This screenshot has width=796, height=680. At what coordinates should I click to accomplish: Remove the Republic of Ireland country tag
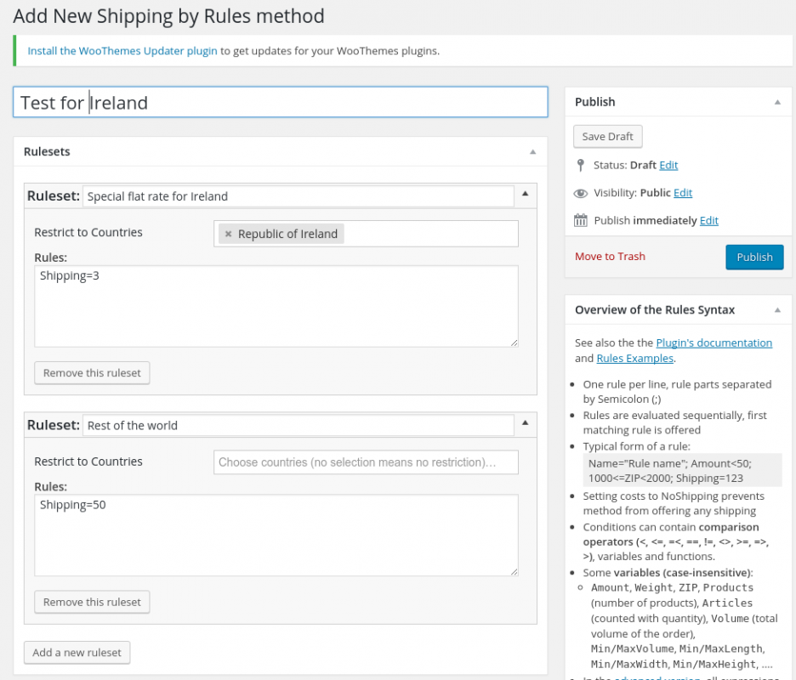[x=228, y=235]
